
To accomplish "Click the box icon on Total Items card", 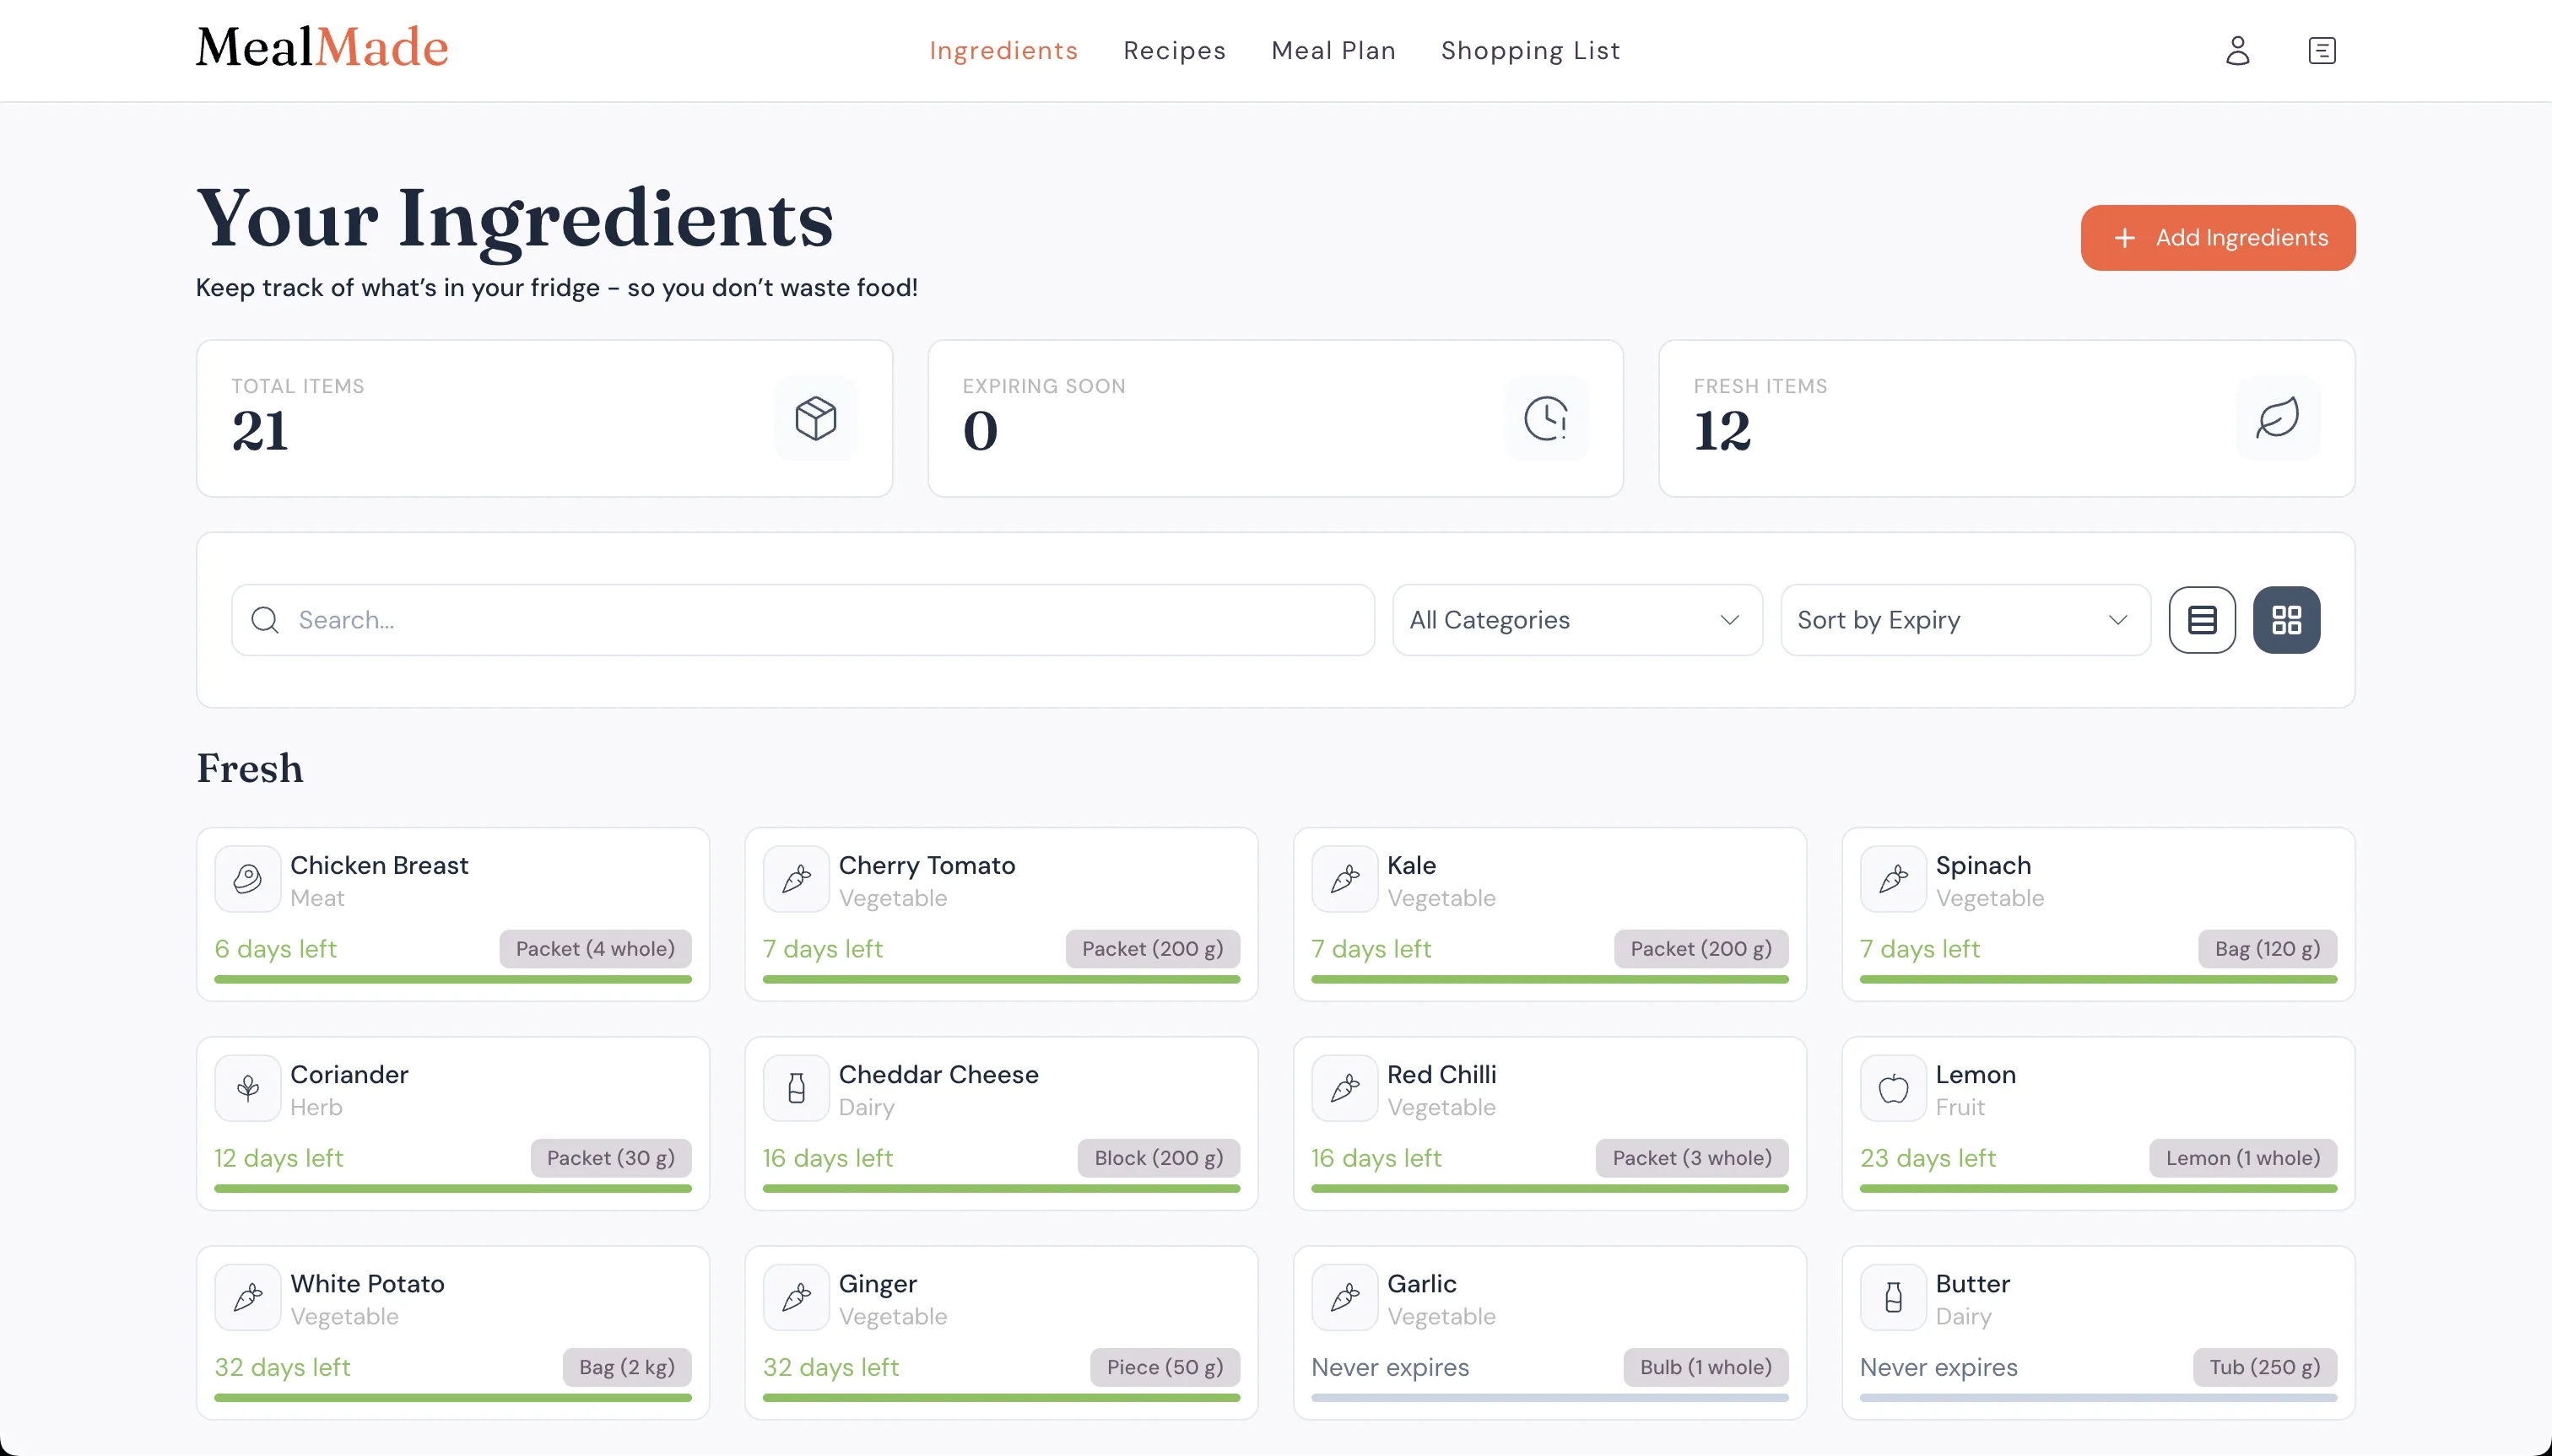I will [814, 418].
